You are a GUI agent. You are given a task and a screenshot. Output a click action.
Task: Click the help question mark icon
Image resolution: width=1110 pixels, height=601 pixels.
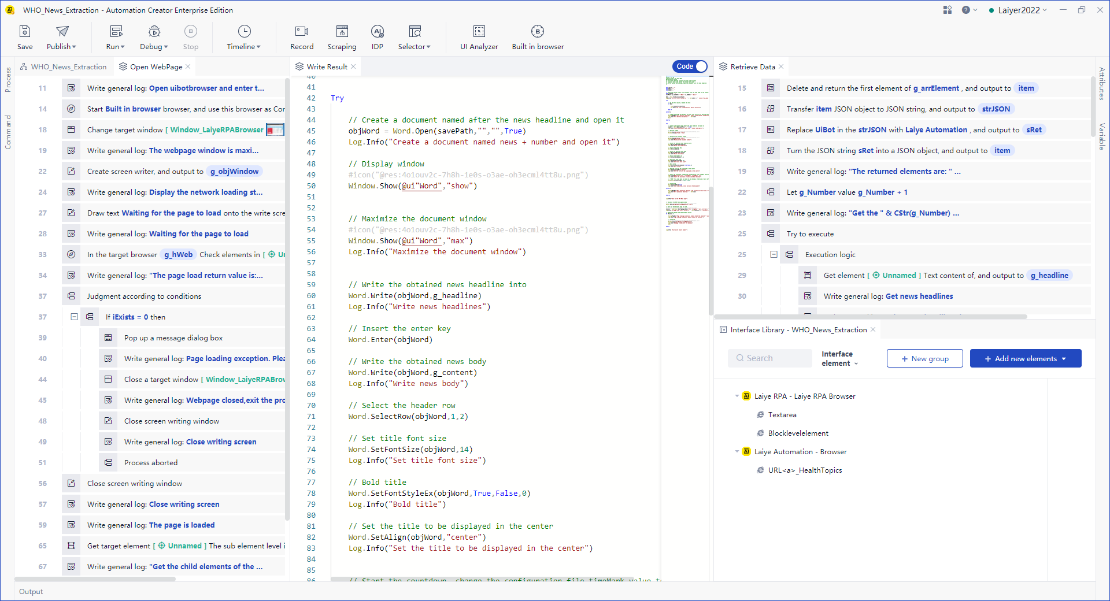(x=965, y=10)
